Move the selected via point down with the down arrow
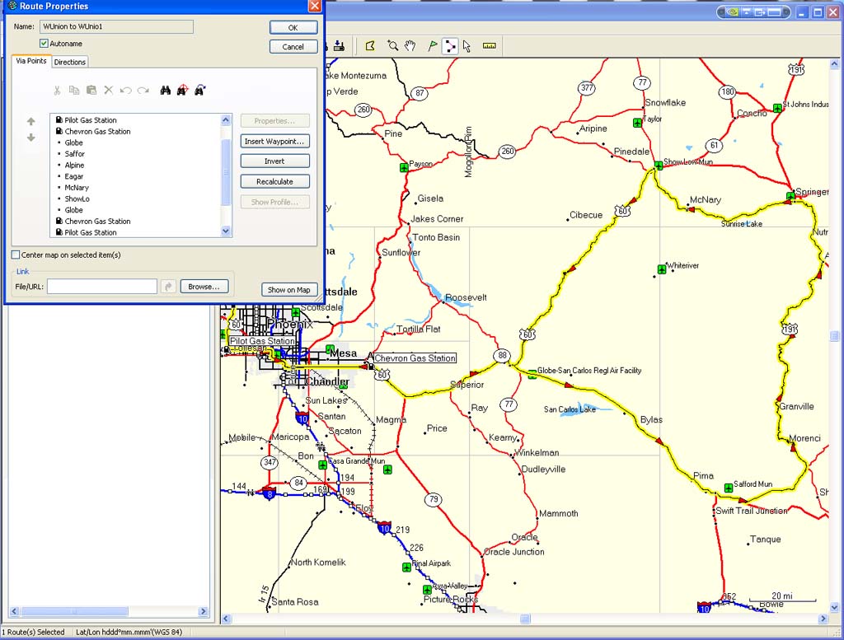 (x=31, y=138)
